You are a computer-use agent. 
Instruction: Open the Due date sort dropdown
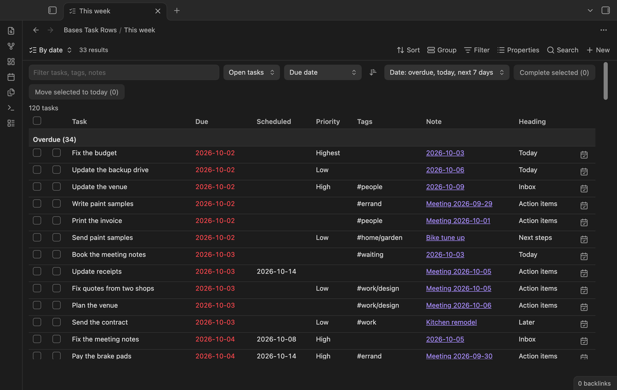coord(322,72)
